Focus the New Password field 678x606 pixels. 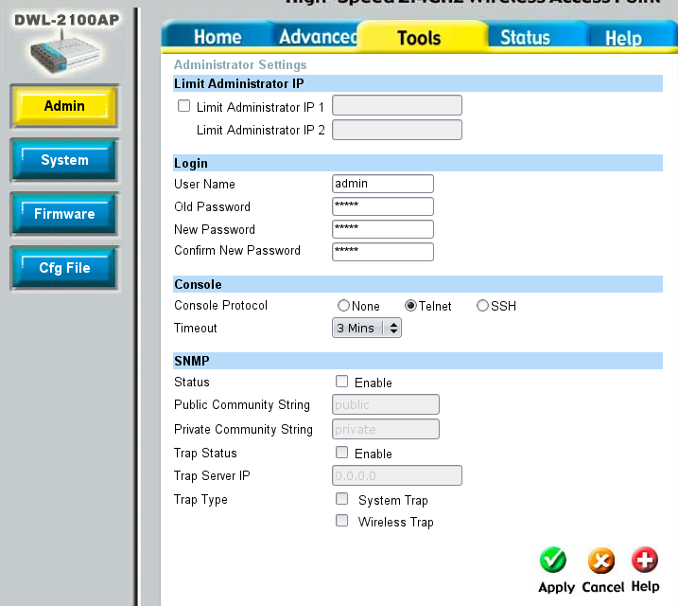click(383, 229)
